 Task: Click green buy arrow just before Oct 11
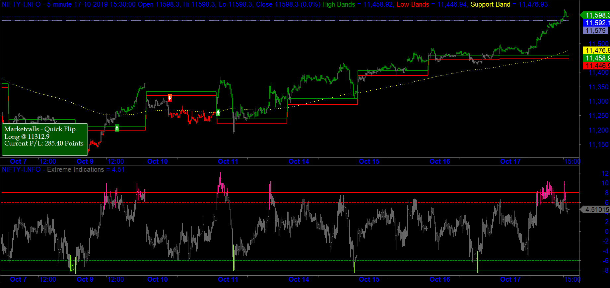(218, 112)
